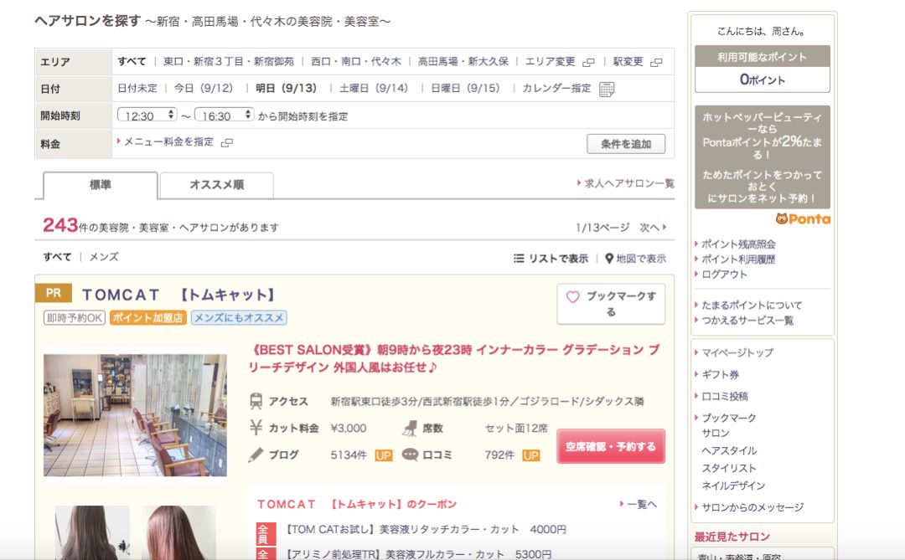Open the 12:30 start time dropdown
The width and height of the screenshot is (905, 560).
point(147,116)
